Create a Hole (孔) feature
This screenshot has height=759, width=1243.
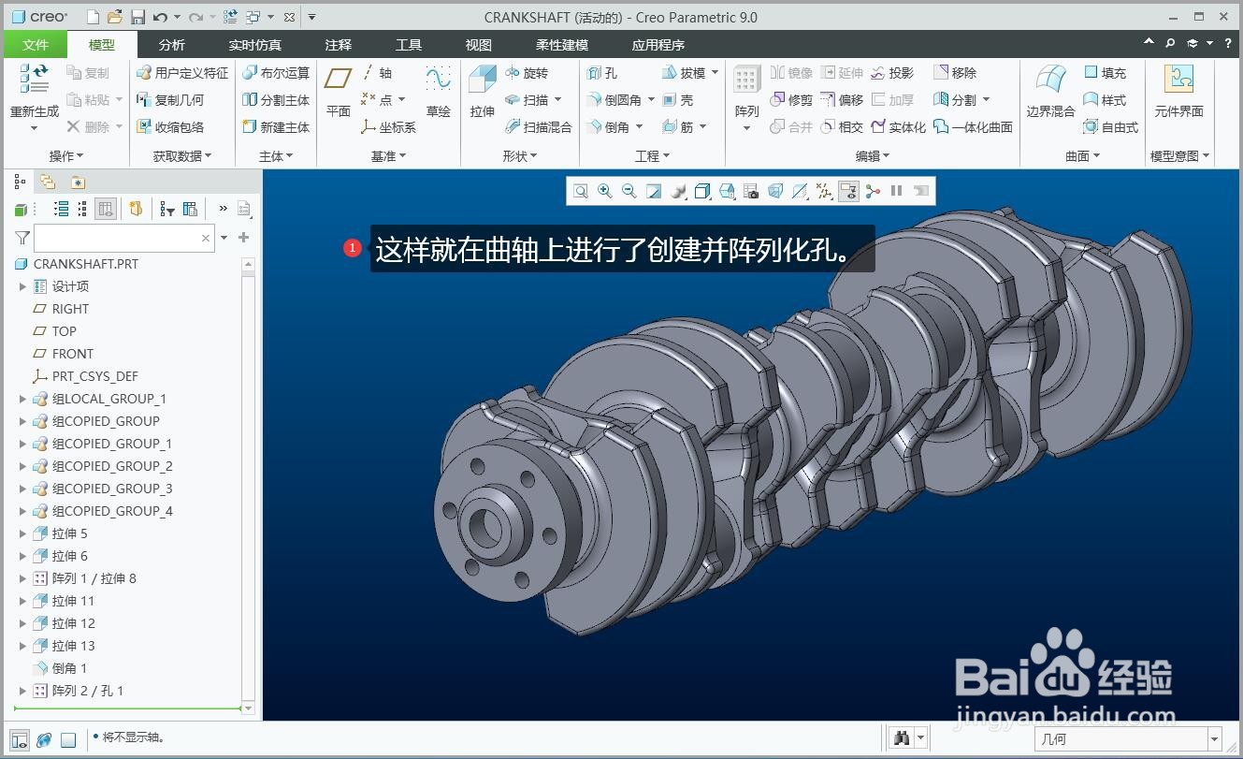tap(601, 73)
